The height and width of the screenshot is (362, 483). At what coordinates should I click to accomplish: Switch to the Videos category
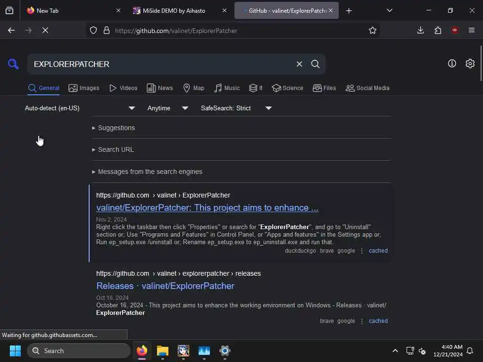[x=123, y=88]
